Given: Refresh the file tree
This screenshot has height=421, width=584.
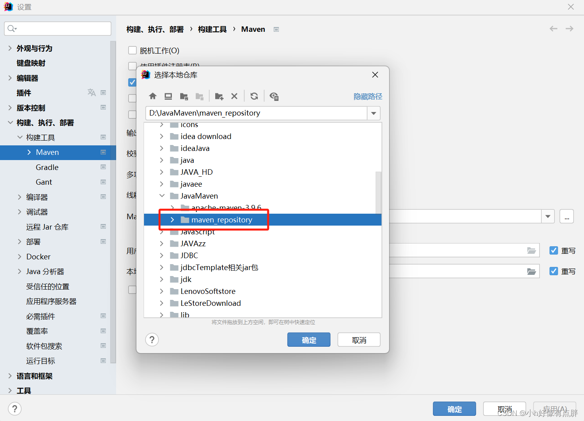Looking at the screenshot, I should 254,96.
